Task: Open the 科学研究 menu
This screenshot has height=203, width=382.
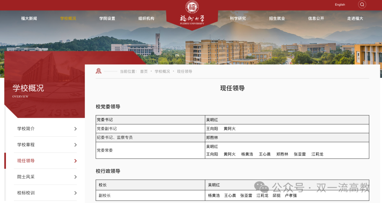Action: [x=237, y=18]
